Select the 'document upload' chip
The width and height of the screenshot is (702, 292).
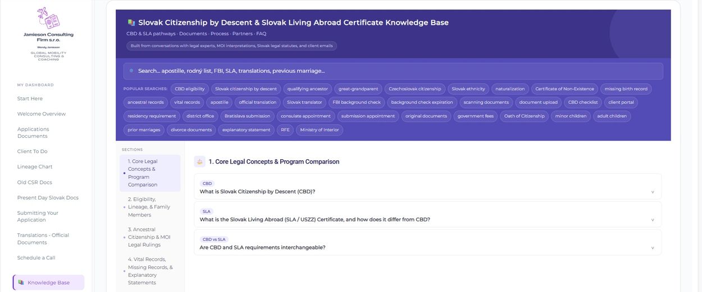[539, 102]
